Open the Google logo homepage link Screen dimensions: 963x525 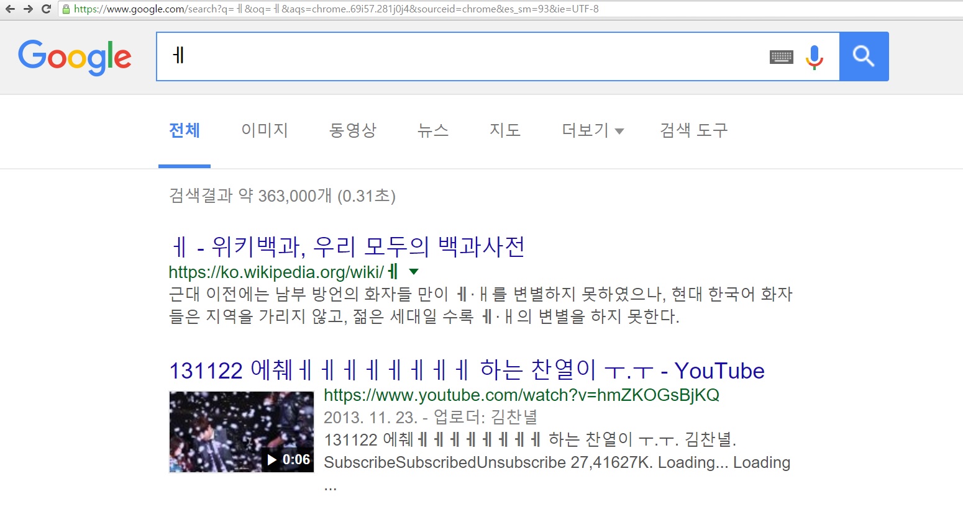[x=75, y=57]
